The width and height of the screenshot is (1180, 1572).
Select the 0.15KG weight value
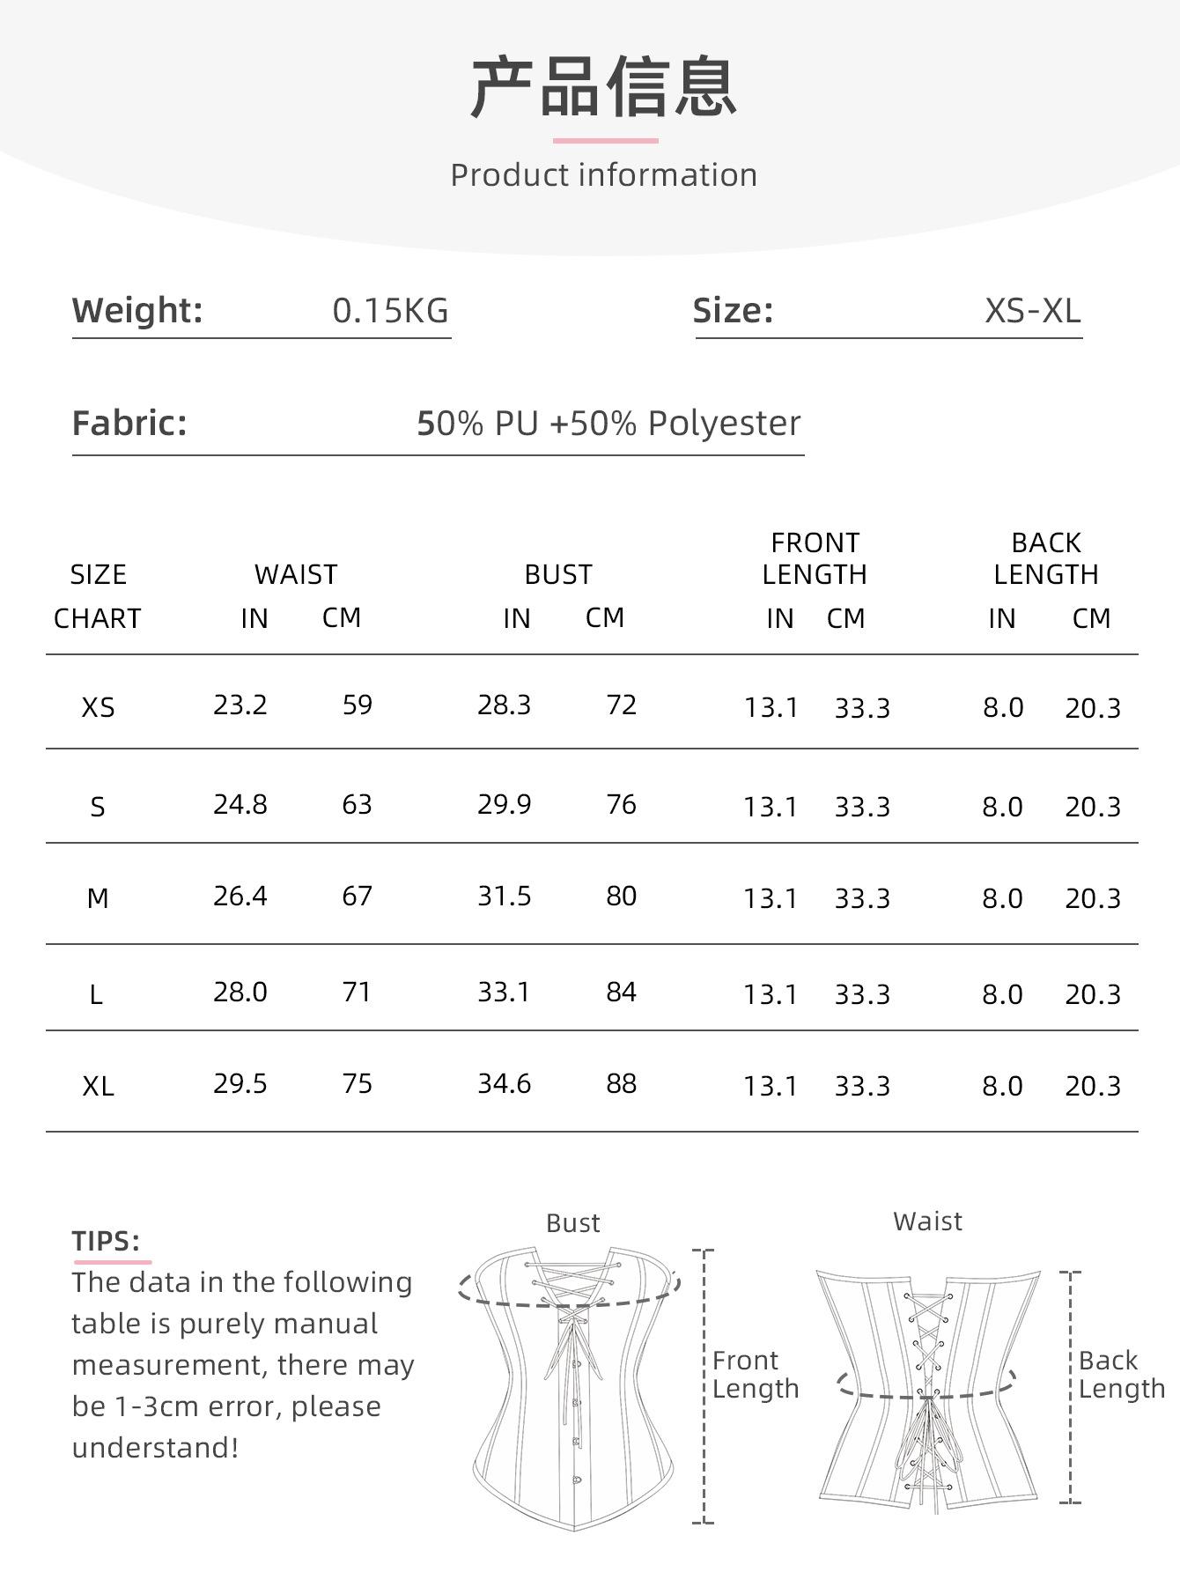click(x=390, y=311)
